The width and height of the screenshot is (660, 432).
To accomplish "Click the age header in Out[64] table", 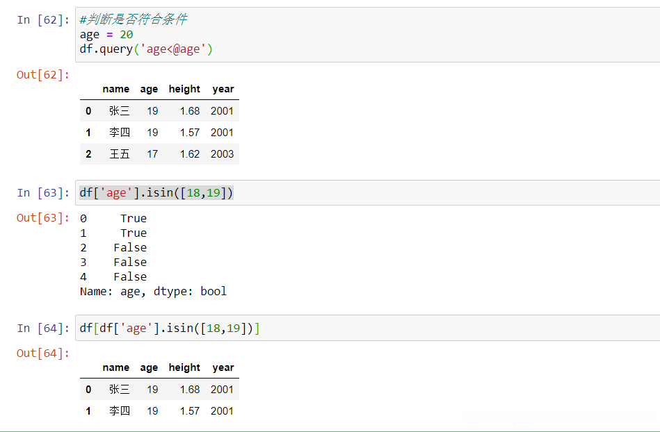I will 149,367.
